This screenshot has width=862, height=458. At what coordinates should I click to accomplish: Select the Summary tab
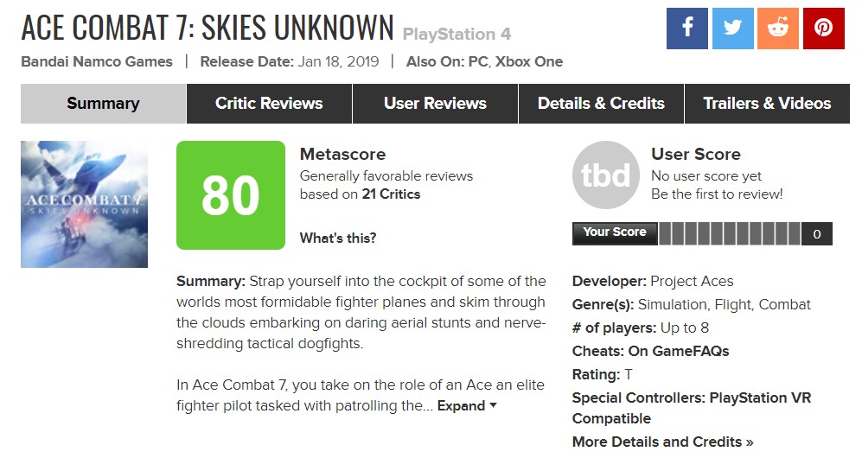103,104
